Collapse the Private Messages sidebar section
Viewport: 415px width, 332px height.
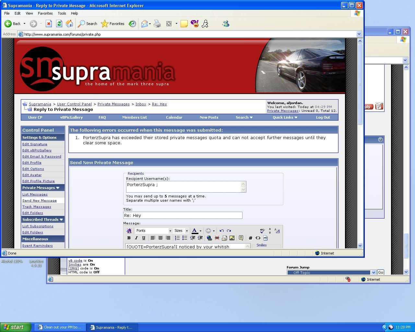point(58,188)
